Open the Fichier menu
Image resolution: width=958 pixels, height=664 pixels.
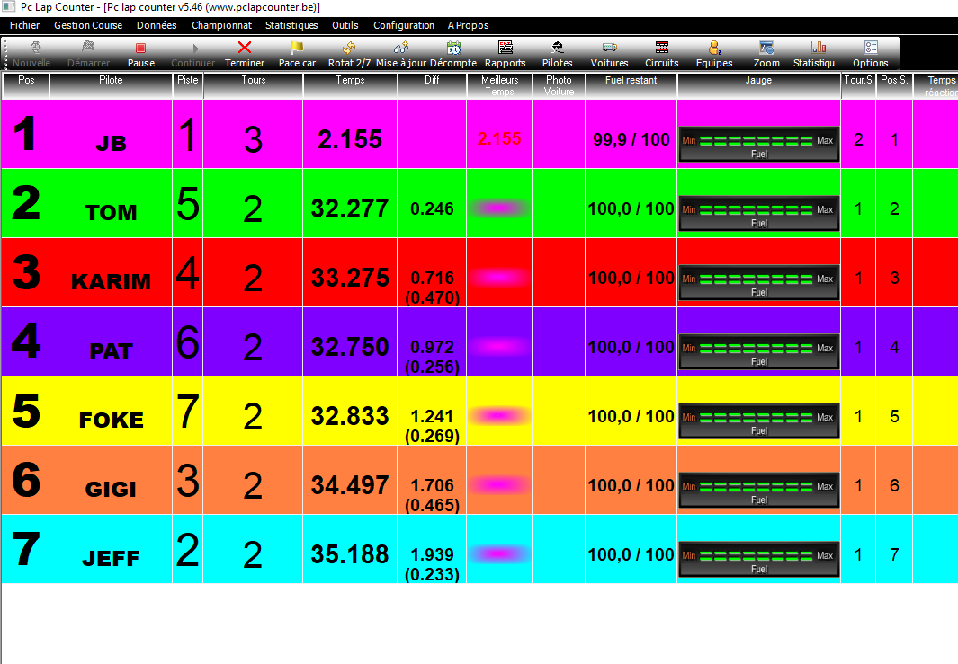click(24, 25)
